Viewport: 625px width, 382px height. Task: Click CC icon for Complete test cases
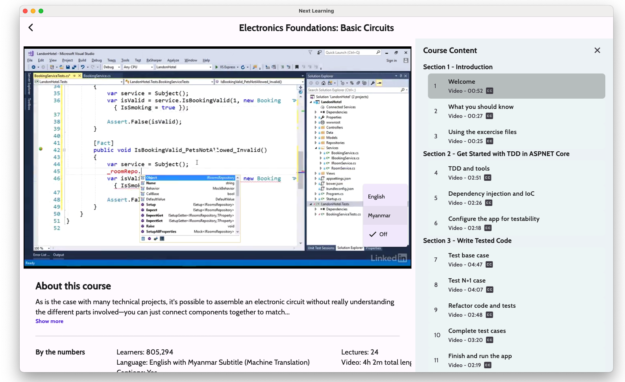coord(489,340)
